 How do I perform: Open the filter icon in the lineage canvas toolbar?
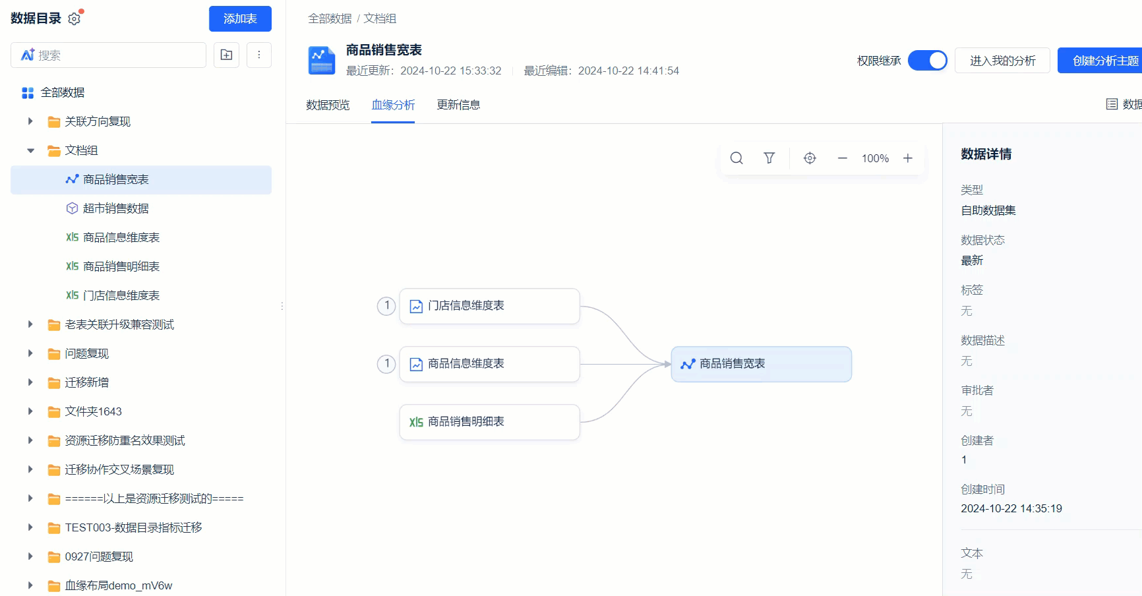coord(769,158)
